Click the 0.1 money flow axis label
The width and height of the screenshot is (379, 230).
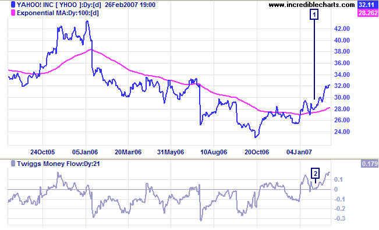coord(338,179)
